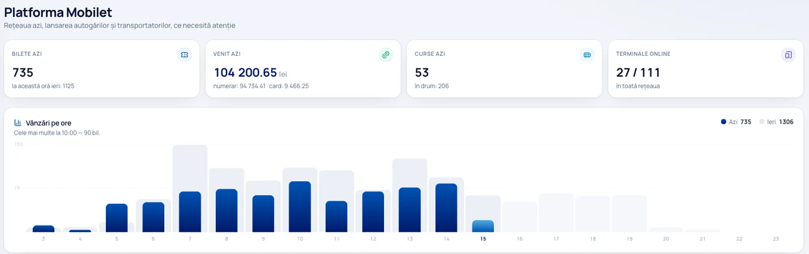This screenshot has width=809, height=254.
Task: Select the blue bar for hour 8
Action: [x=227, y=211]
